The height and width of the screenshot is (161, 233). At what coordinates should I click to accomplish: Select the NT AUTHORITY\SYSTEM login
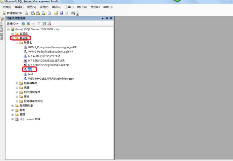44,56
